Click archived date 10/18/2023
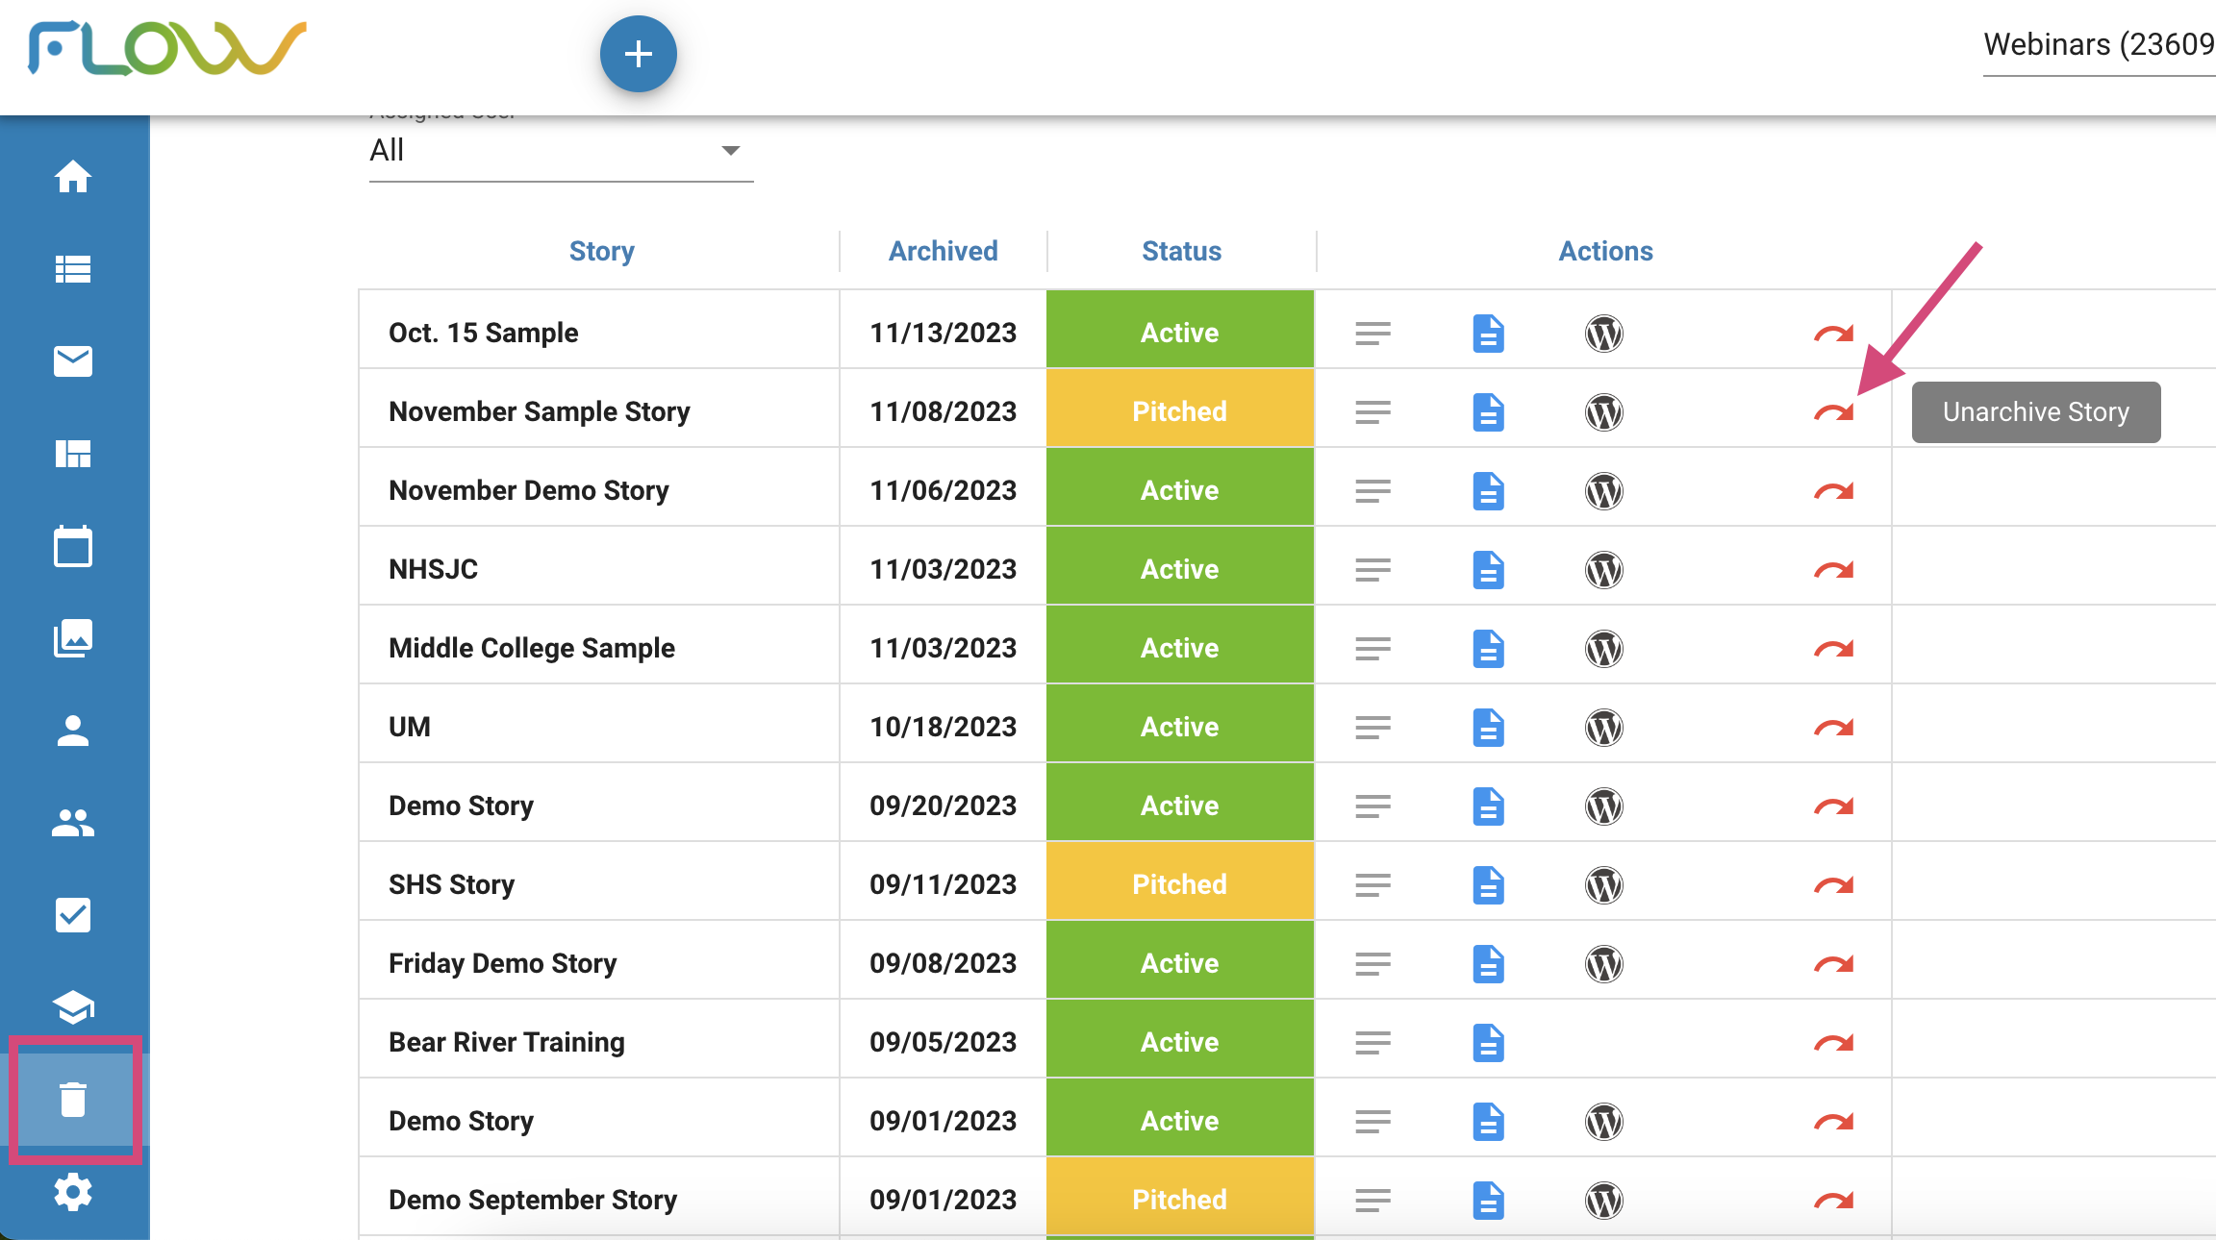The height and width of the screenshot is (1240, 2216). 944,727
